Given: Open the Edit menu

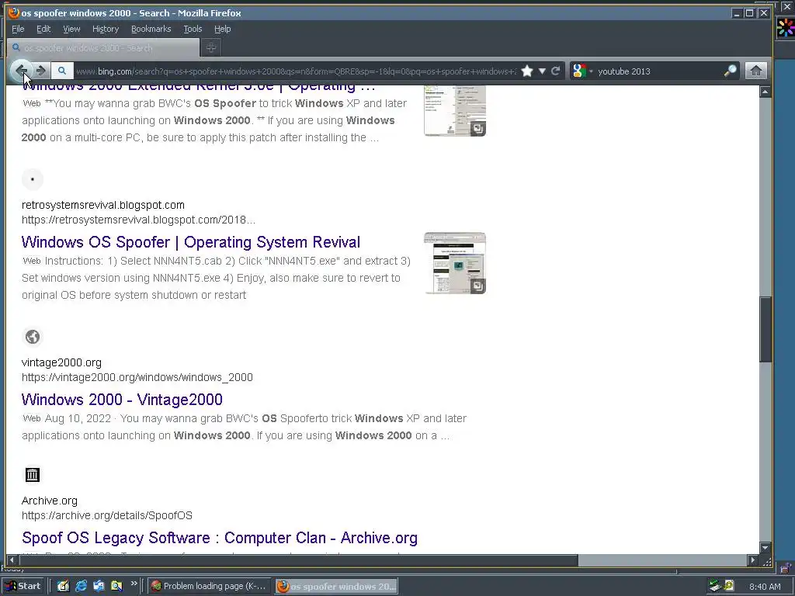Looking at the screenshot, I should click(43, 29).
